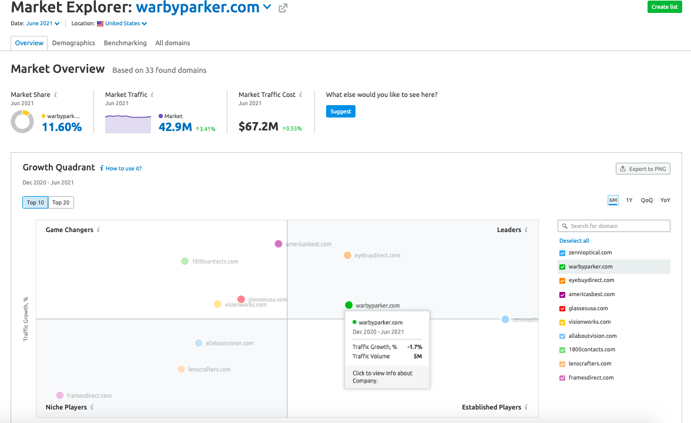Click info icon beside Market Traffic Cost
The height and width of the screenshot is (423, 691).
pos(300,95)
